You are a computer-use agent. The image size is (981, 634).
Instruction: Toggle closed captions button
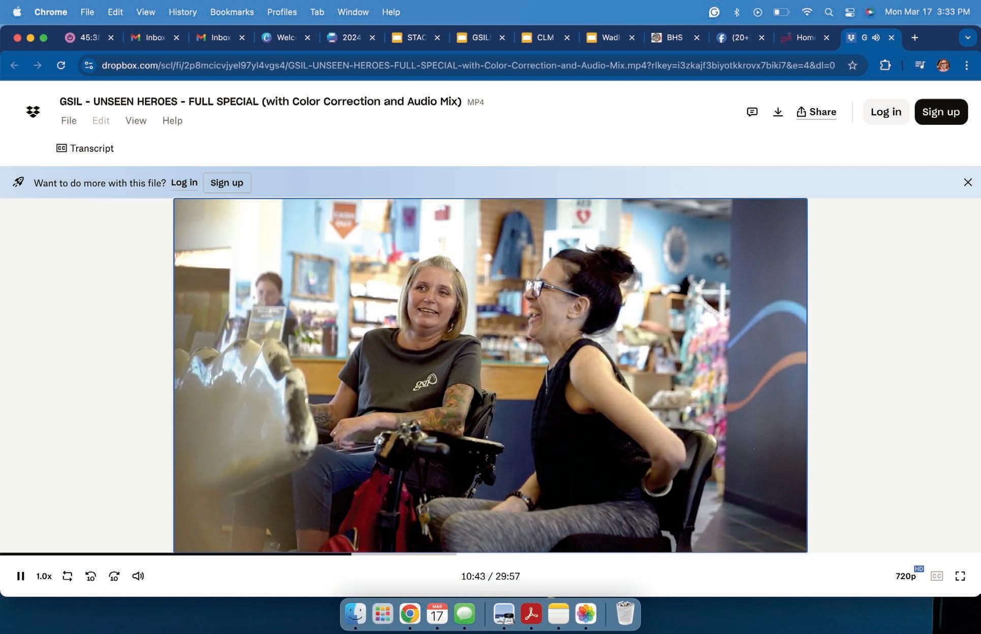(x=936, y=576)
